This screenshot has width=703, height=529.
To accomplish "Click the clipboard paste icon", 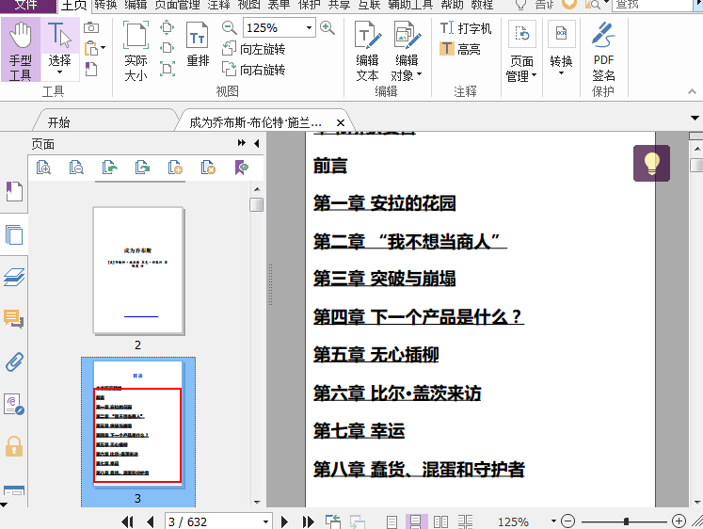I will 91,47.
